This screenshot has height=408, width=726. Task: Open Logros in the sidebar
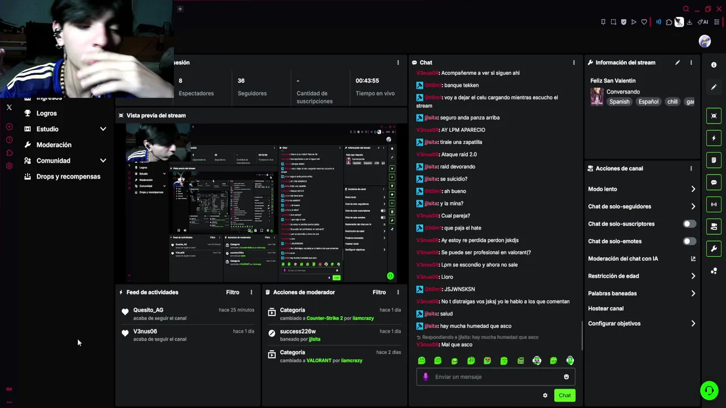point(47,113)
